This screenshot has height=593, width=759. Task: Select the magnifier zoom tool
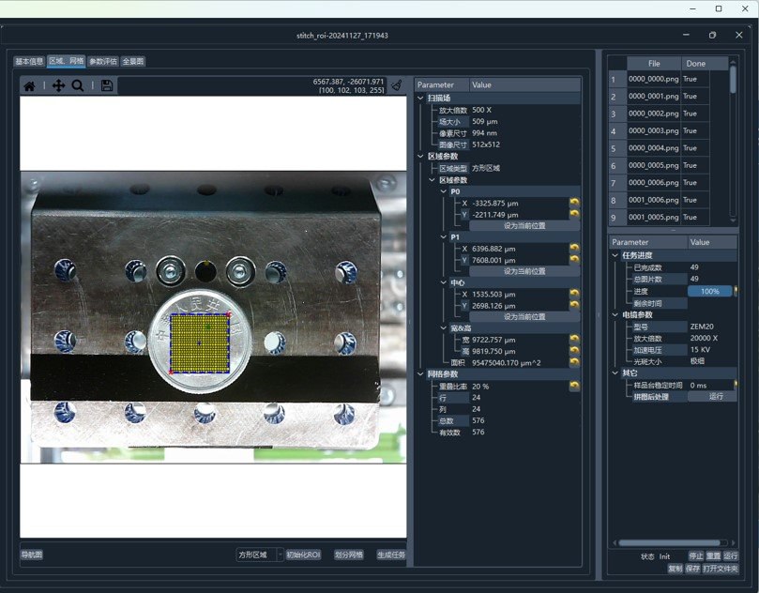(x=77, y=85)
